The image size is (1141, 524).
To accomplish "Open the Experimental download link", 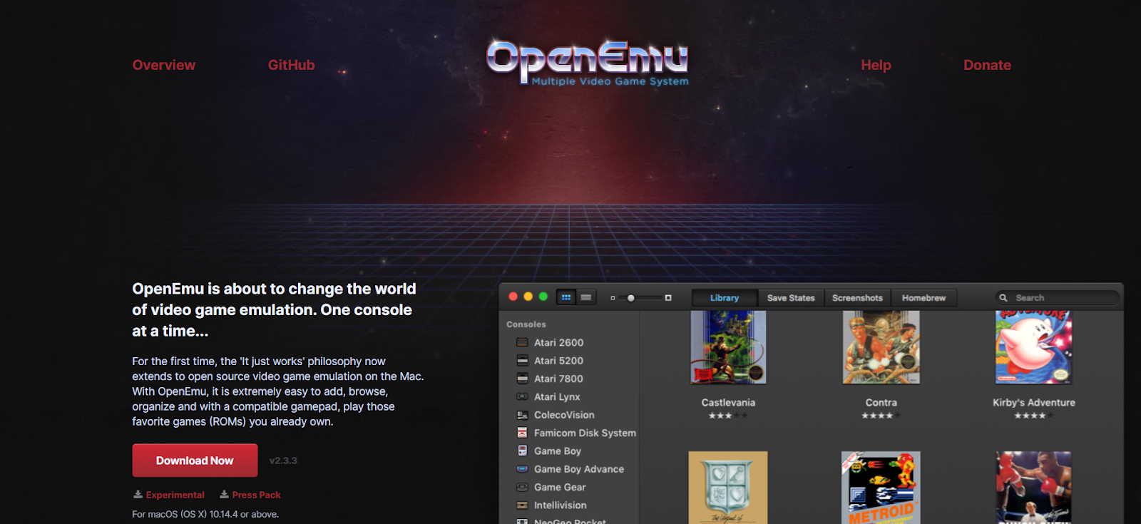I will [169, 495].
